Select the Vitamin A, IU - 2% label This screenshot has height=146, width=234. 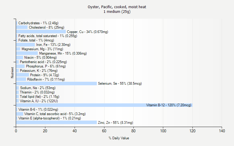[x=39, y=101]
